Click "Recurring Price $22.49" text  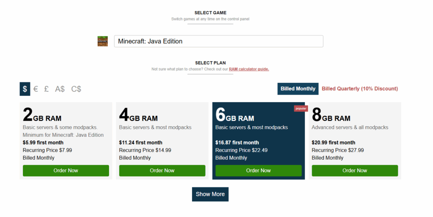click(241, 150)
